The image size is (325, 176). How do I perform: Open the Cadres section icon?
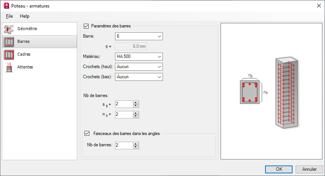tap(9, 55)
